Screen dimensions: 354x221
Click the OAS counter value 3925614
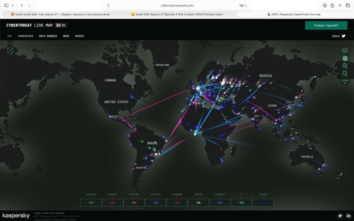(x=91, y=194)
